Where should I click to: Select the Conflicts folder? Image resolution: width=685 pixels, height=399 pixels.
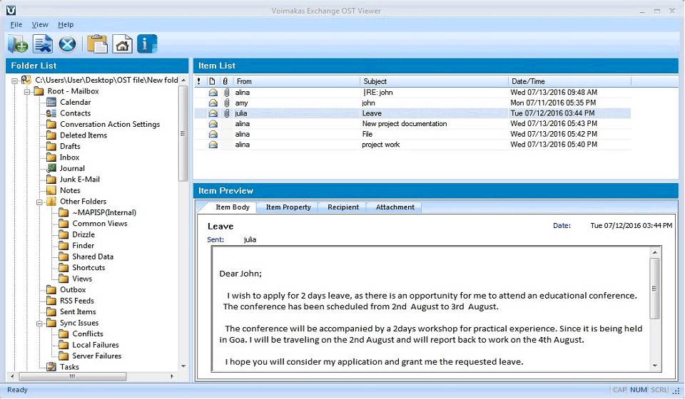pyautogui.click(x=87, y=333)
